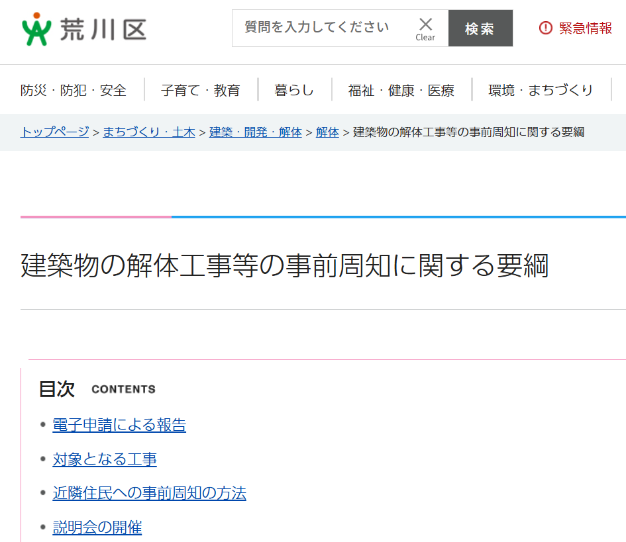Select the 環境・まちづくり menu item
The height and width of the screenshot is (542, 626).
click(x=541, y=90)
